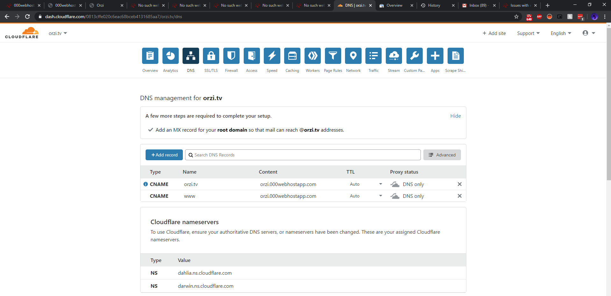Delete the www CNAME record
Screen dimensions: 611x296
click(x=460, y=196)
